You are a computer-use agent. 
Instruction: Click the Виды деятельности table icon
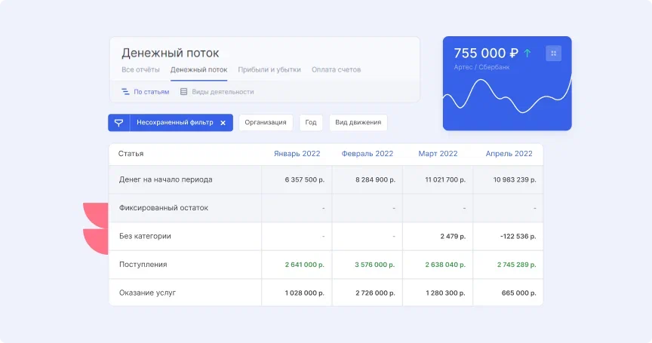183,92
